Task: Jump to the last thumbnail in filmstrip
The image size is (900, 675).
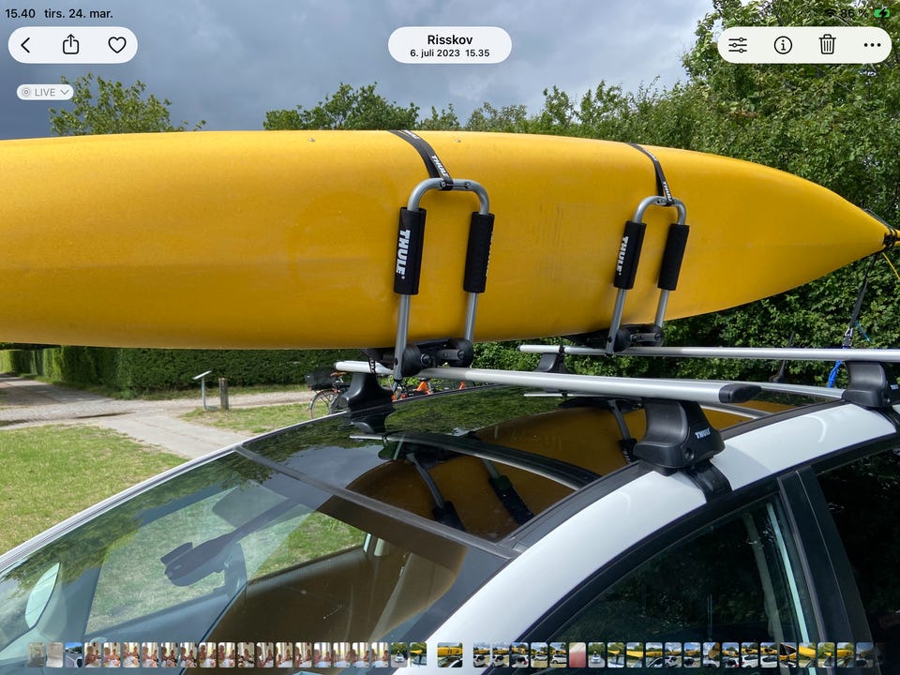Action: tap(863, 654)
